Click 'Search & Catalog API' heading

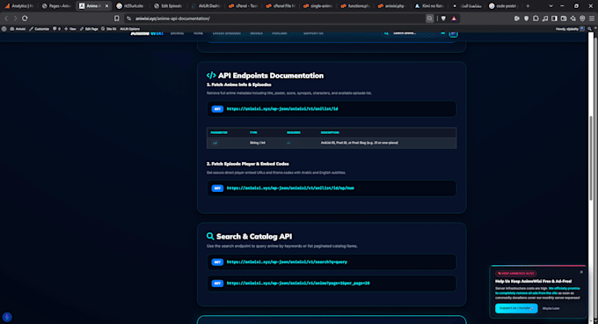[254, 237]
